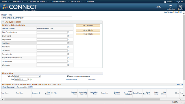
Task: Click the Sign out link
Action: tap(180, 2)
